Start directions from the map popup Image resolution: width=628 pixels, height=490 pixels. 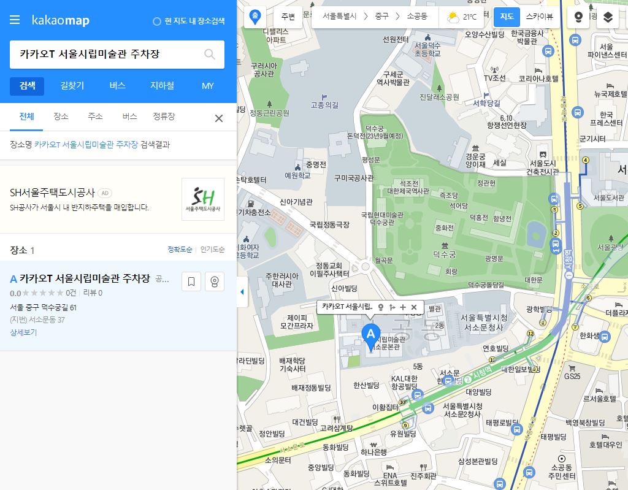pyautogui.click(x=392, y=307)
